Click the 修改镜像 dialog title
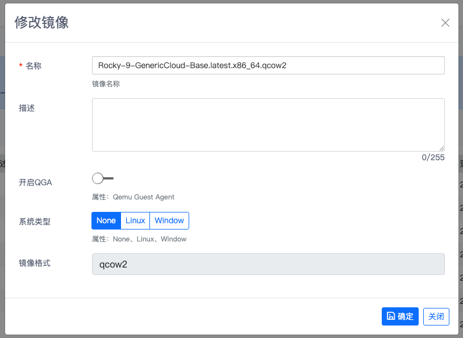463x338 pixels. (x=41, y=22)
